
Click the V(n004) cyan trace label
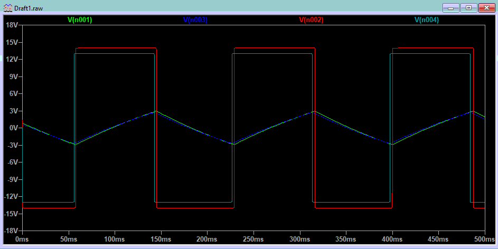click(x=427, y=20)
